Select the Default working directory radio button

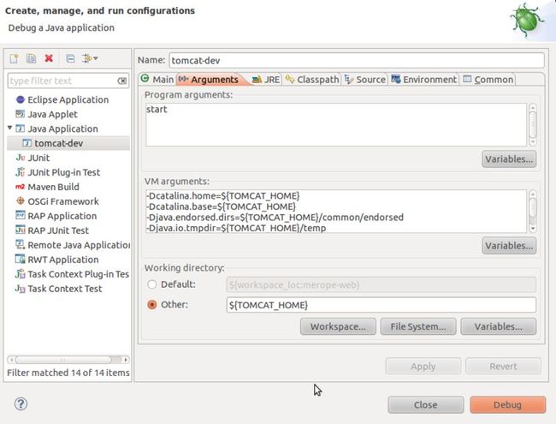pos(151,284)
